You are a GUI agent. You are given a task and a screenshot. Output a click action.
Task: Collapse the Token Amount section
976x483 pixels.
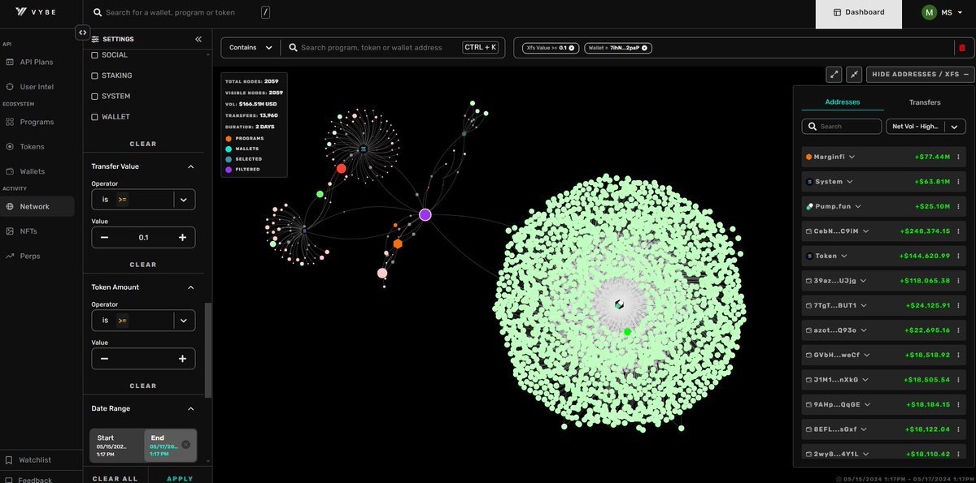pyautogui.click(x=190, y=287)
